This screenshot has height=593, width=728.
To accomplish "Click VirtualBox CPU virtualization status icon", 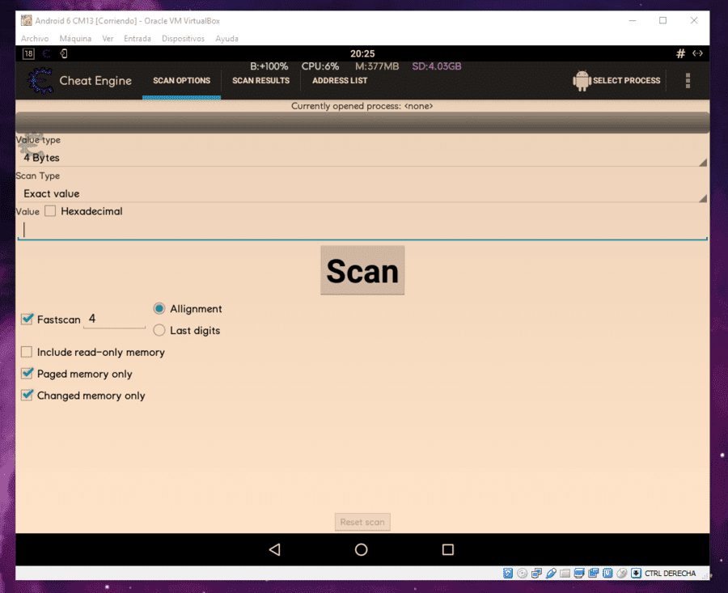I will [x=607, y=574].
